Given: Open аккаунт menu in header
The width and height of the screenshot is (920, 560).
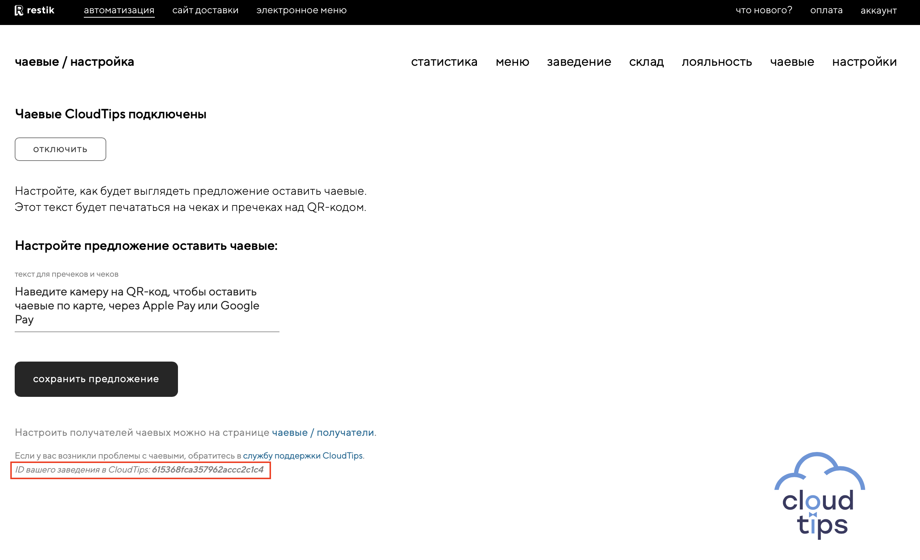Looking at the screenshot, I should click(878, 10).
